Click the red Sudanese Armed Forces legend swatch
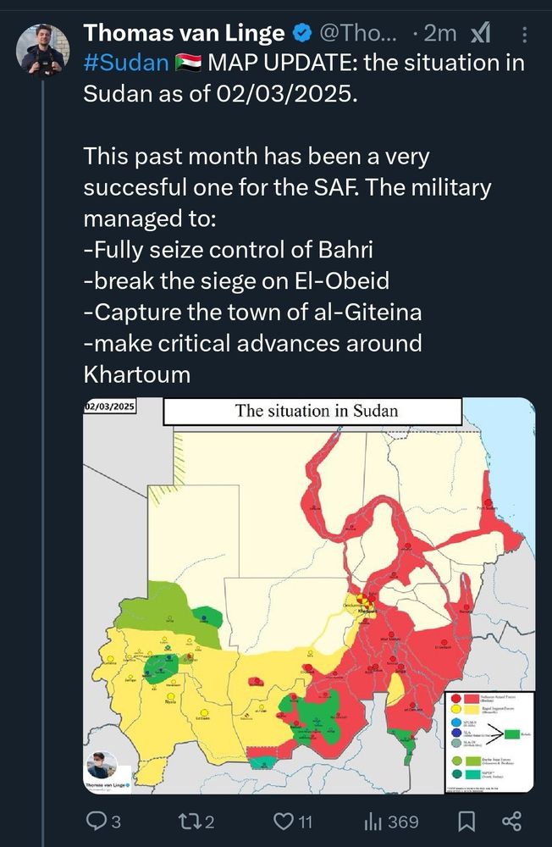The height and width of the screenshot is (847, 552). pos(472,699)
